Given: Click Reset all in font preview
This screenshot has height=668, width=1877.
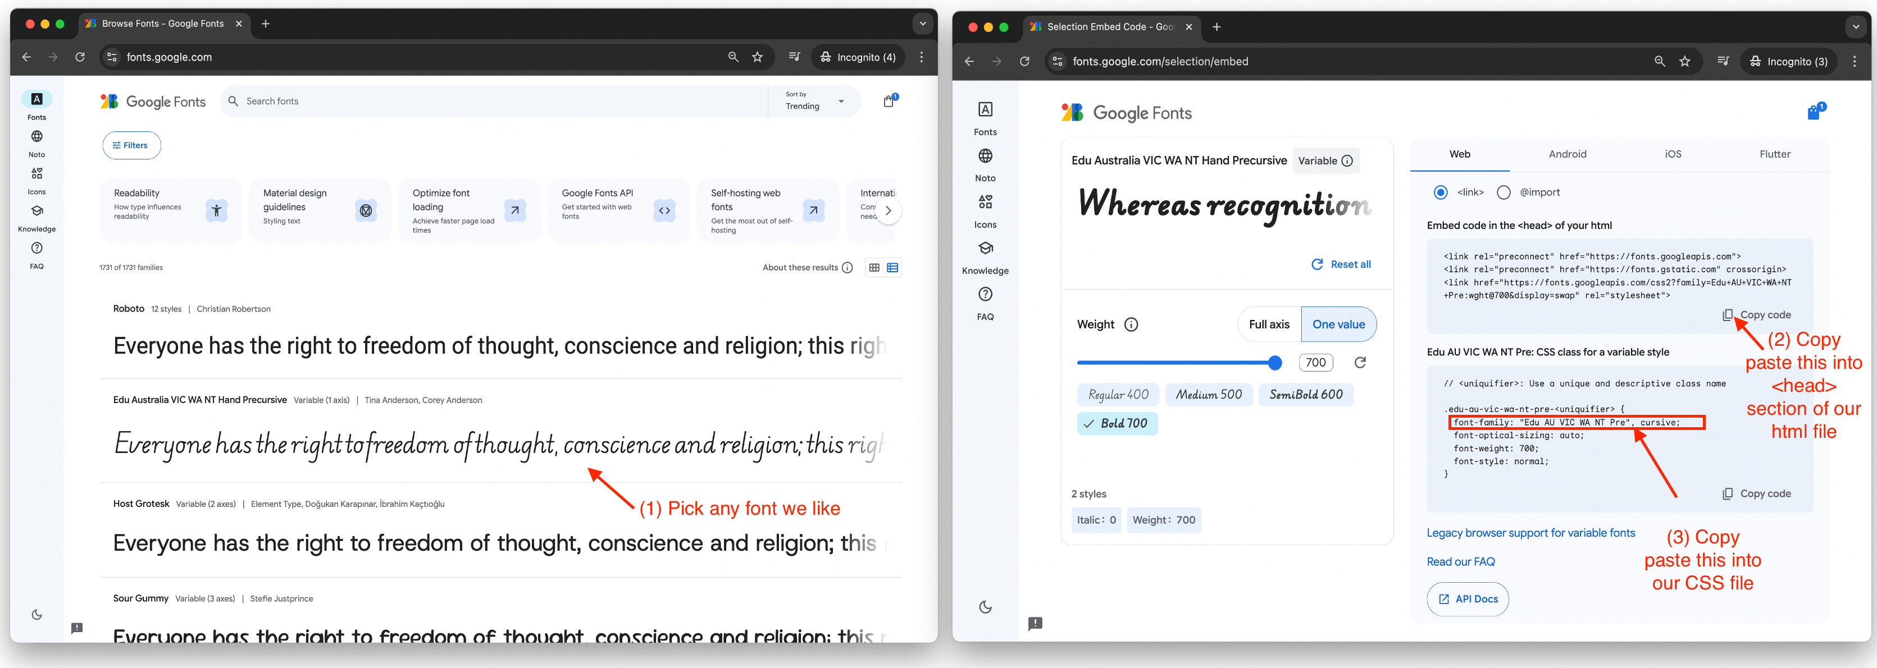Looking at the screenshot, I should tap(1341, 264).
